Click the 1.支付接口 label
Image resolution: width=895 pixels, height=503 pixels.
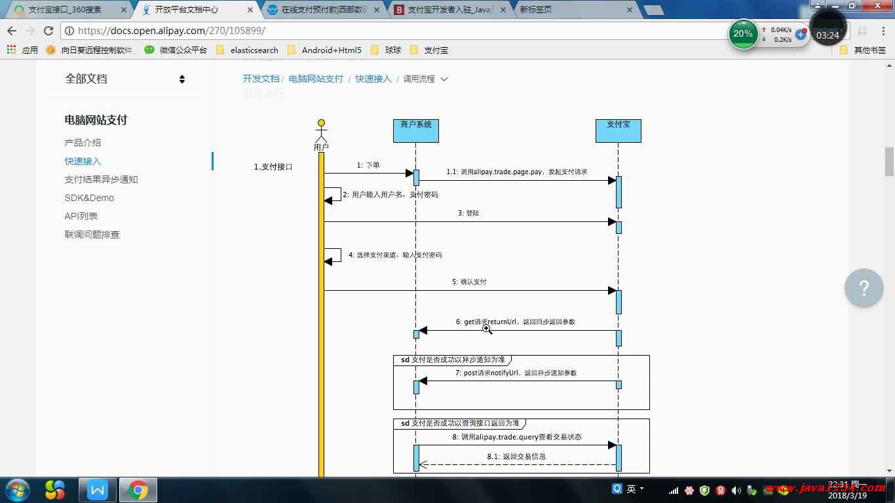(273, 167)
